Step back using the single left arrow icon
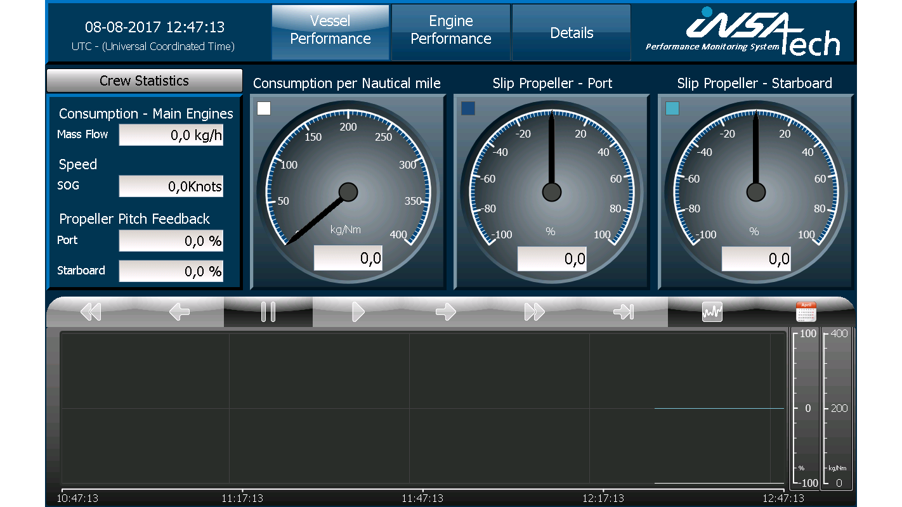Screen dimensions: 902x507 pyautogui.click(x=180, y=311)
